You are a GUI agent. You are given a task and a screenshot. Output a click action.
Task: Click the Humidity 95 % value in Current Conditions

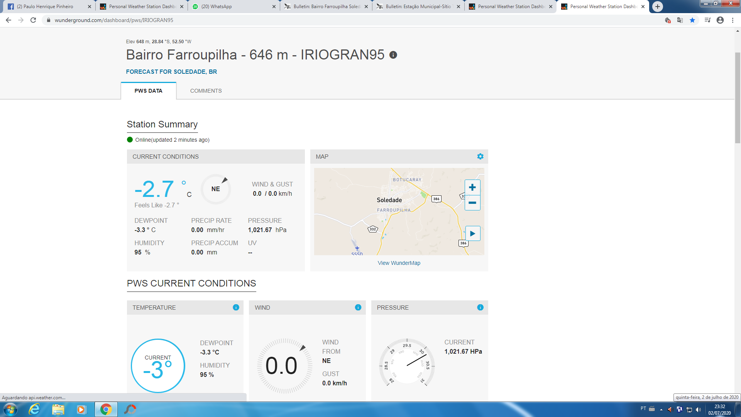[x=142, y=252]
